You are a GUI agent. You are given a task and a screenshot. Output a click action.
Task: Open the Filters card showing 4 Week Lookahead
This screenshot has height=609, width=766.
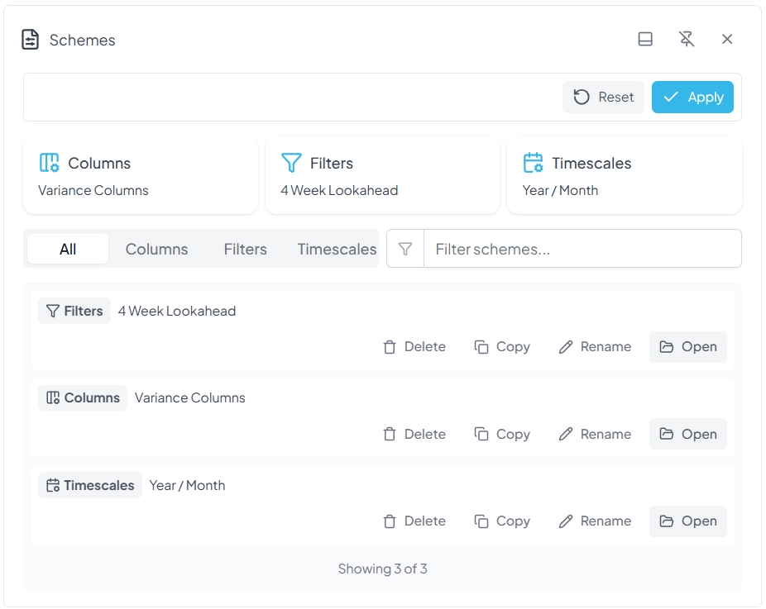pos(382,175)
